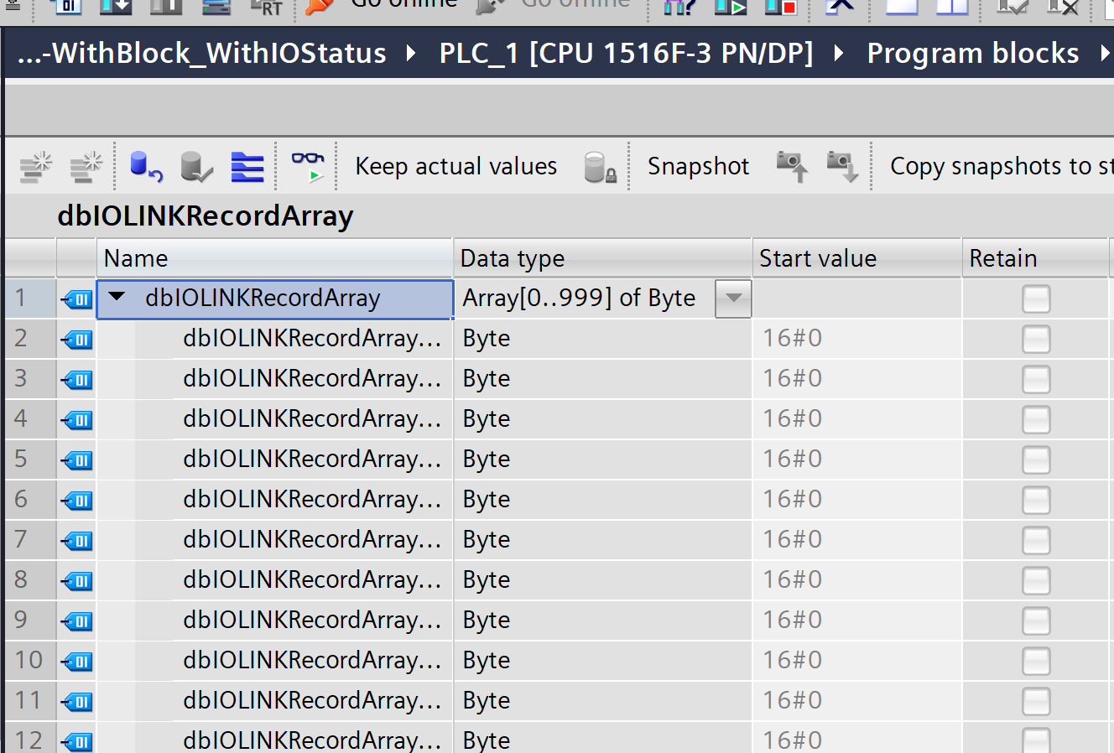
Task: Open the Array data type dropdown arrow
Action: 733,299
